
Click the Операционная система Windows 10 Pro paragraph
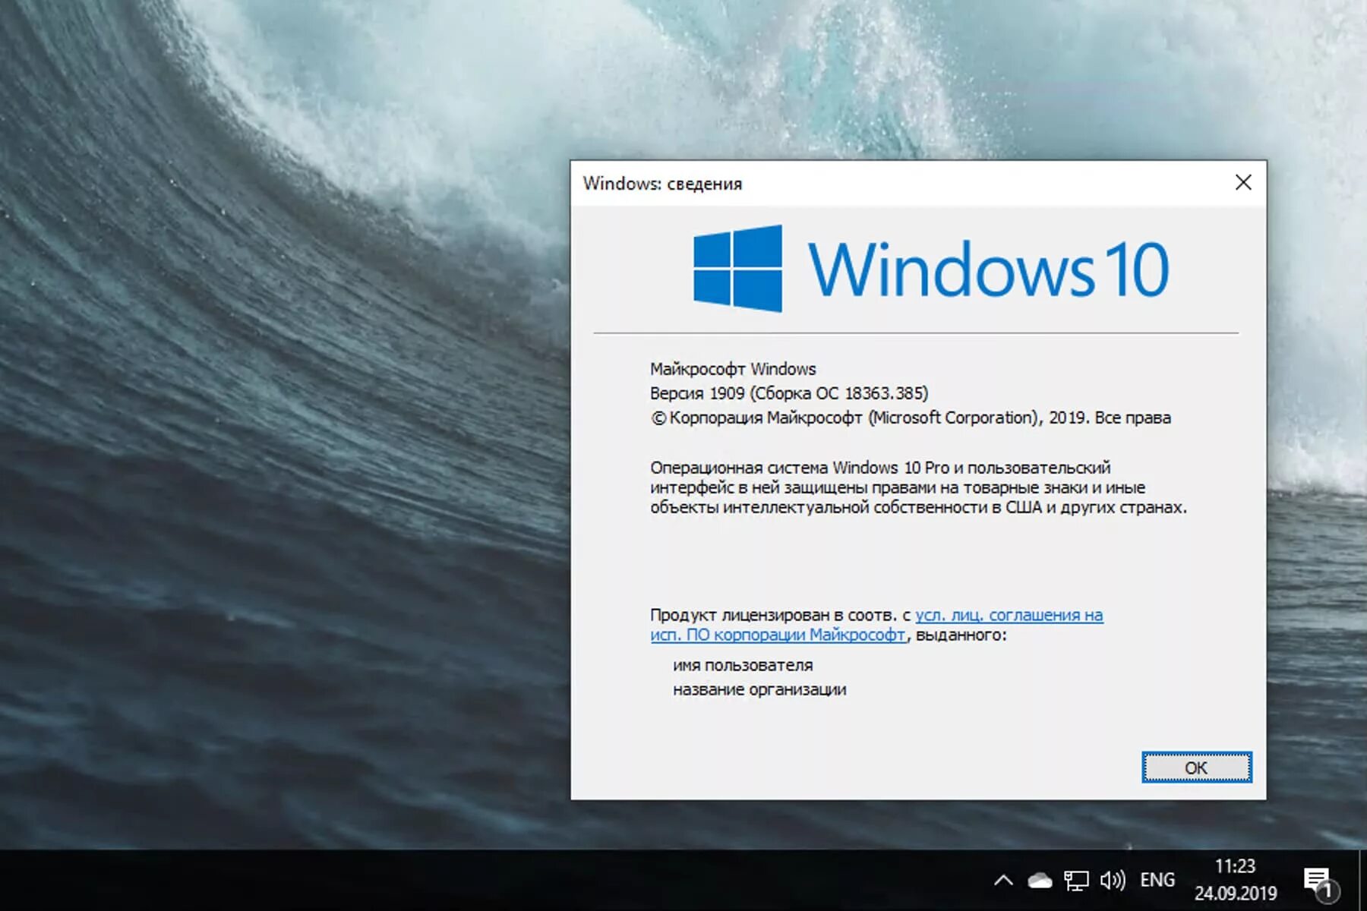[918, 487]
